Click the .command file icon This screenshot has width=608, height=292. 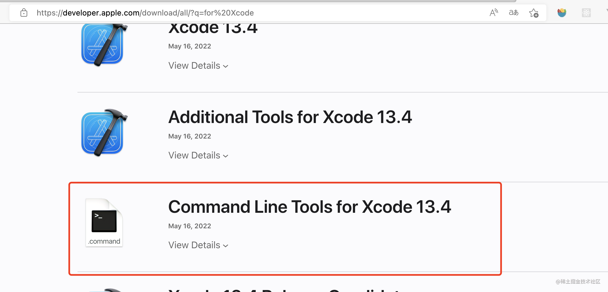pos(104,222)
